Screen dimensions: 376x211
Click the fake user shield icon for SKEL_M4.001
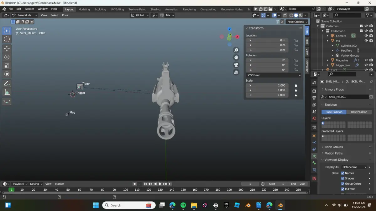tap(371, 97)
